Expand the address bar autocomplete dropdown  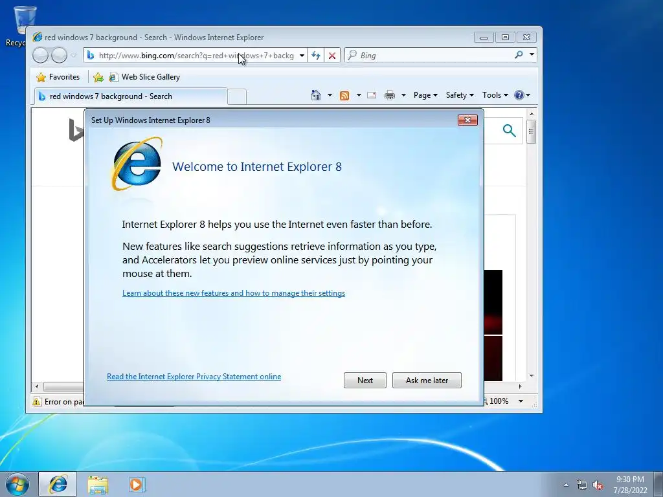point(302,56)
